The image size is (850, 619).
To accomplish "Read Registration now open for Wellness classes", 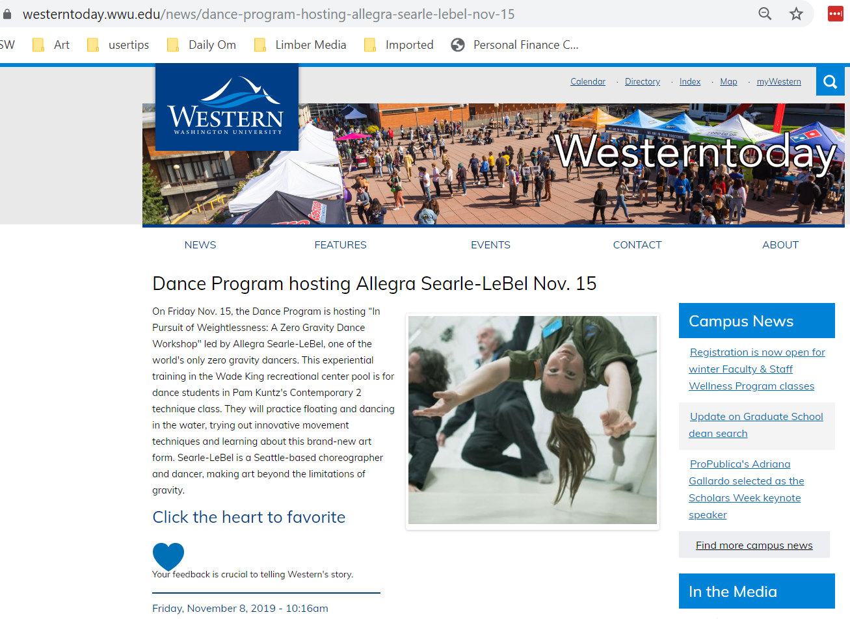I will click(x=756, y=369).
